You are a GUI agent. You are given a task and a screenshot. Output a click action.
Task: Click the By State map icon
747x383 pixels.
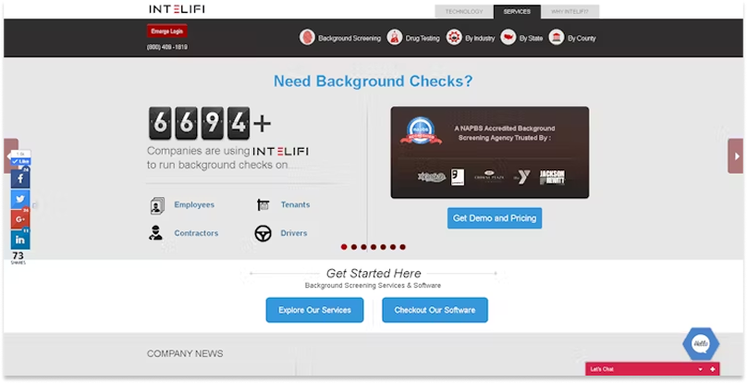[508, 37]
